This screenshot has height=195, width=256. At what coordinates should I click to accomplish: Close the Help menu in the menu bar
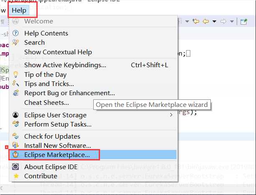(x=19, y=10)
